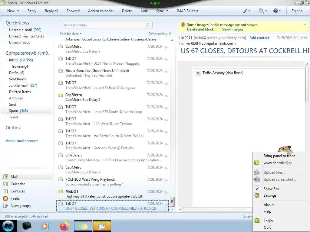Click the blue Help question mark icon
The height and width of the screenshot is (232, 310).
coord(275,11)
